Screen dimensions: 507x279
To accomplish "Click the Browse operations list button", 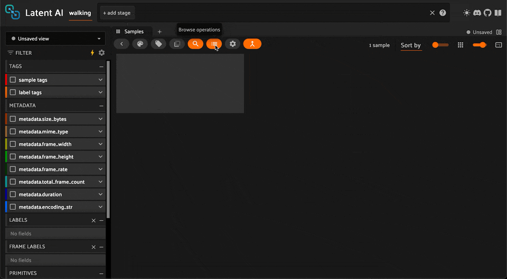I will 214,44.
